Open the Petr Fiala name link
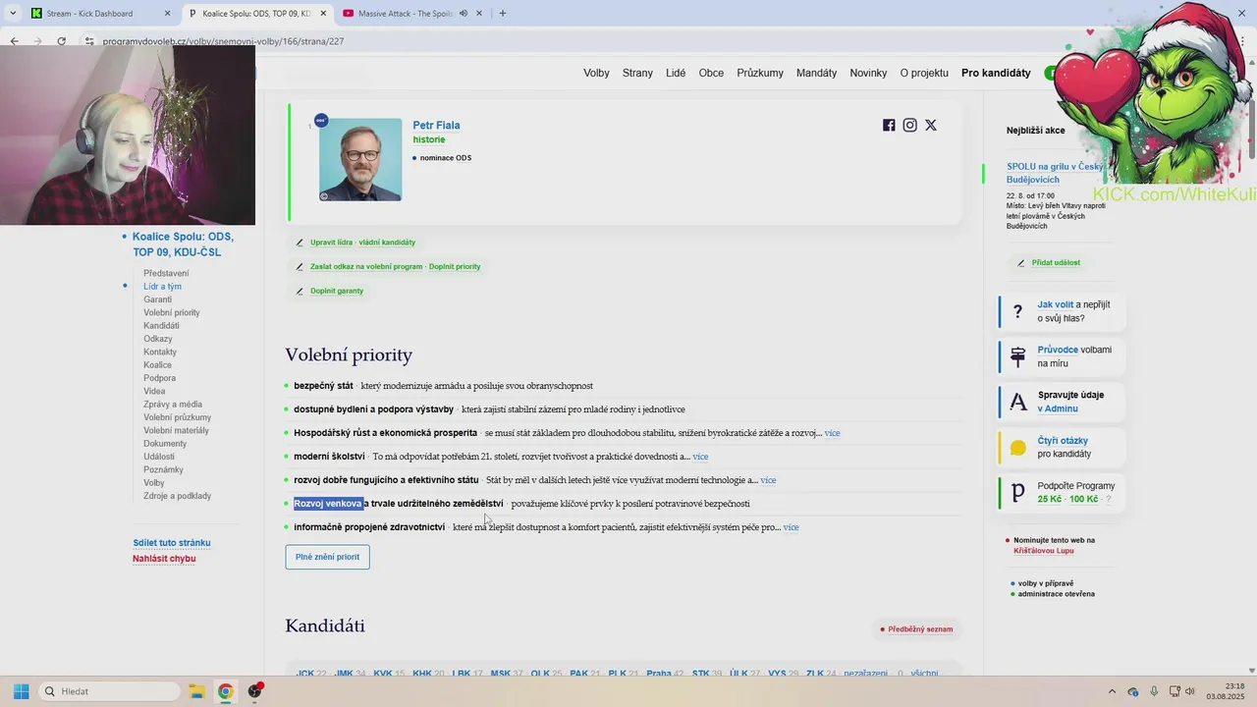Screen dimensions: 1257x707 pos(436,125)
